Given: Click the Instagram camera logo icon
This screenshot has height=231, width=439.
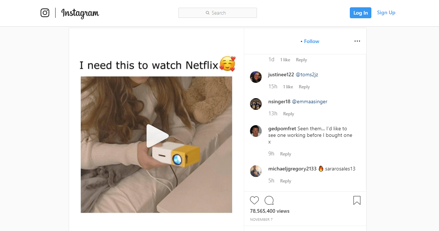Looking at the screenshot, I should pyautogui.click(x=45, y=13).
